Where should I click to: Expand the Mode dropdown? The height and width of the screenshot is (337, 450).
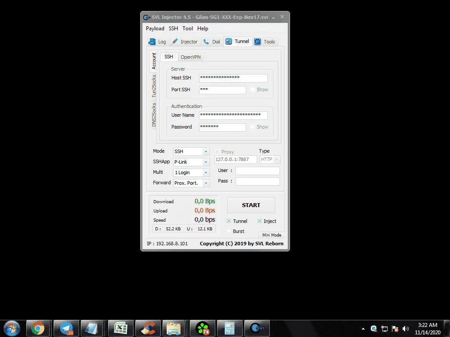click(x=206, y=151)
